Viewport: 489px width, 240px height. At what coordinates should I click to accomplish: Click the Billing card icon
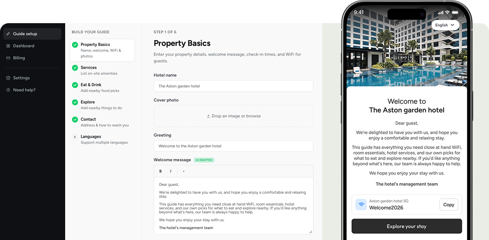click(x=8, y=58)
